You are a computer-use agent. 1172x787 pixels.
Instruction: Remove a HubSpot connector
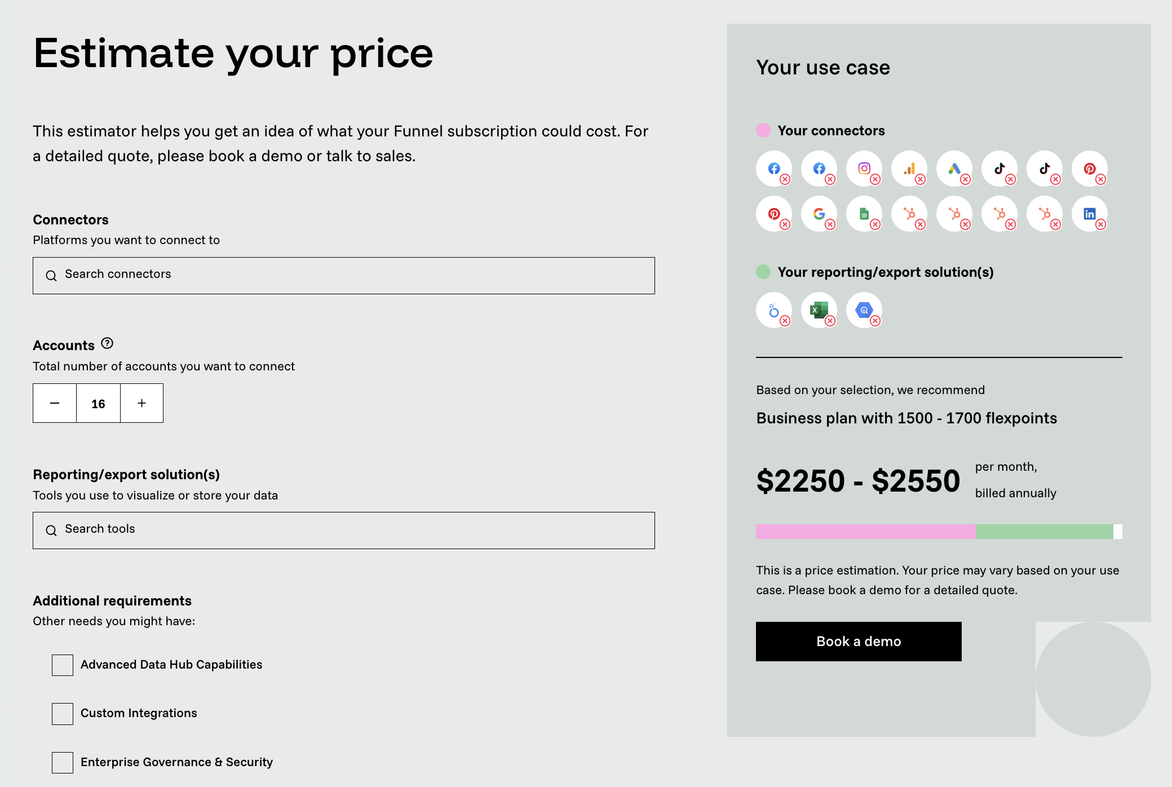coord(921,224)
